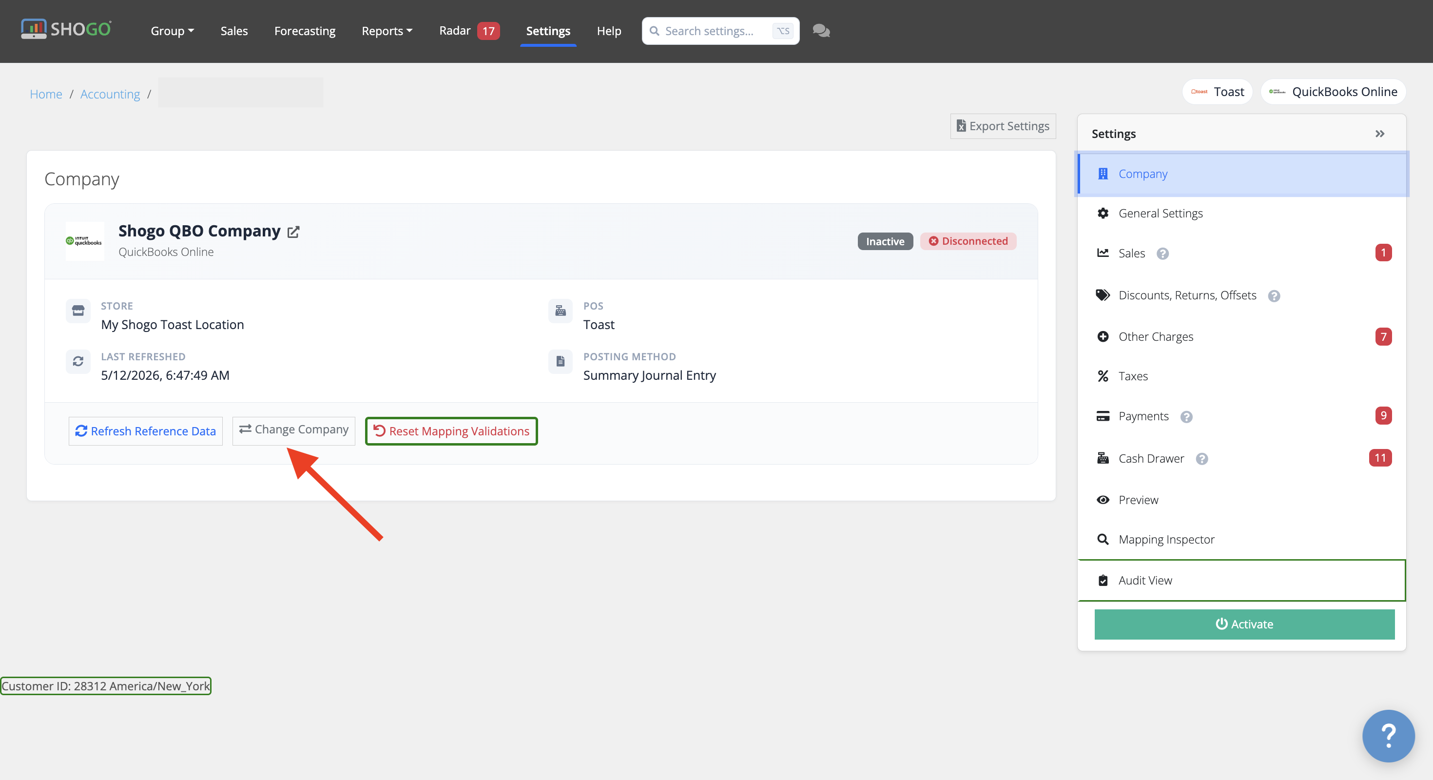The width and height of the screenshot is (1433, 780).
Task: Select Company in Settings sidebar
Action: (1241, 174)
